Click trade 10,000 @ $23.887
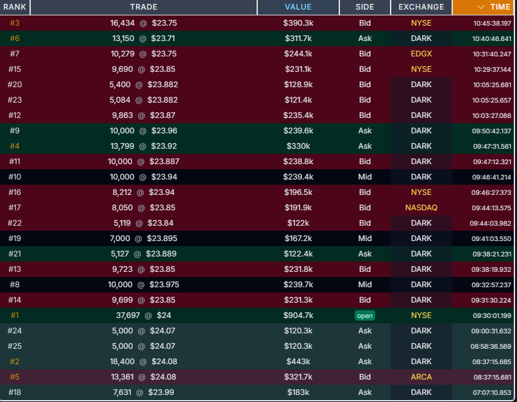The height and width of the screenshot is (402, 517). [x=144, y=162]
